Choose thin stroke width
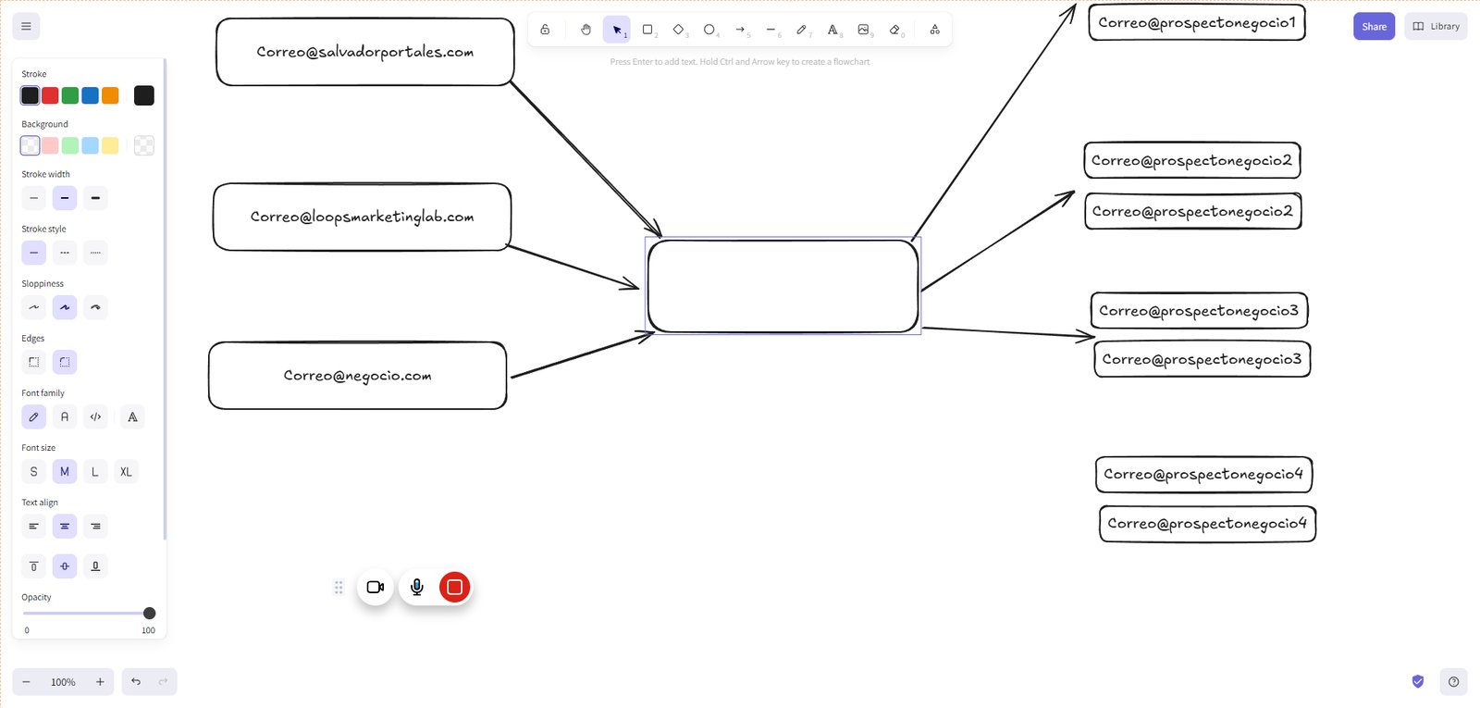This screenshot has width=1480, height=708. tap(34, 198)
